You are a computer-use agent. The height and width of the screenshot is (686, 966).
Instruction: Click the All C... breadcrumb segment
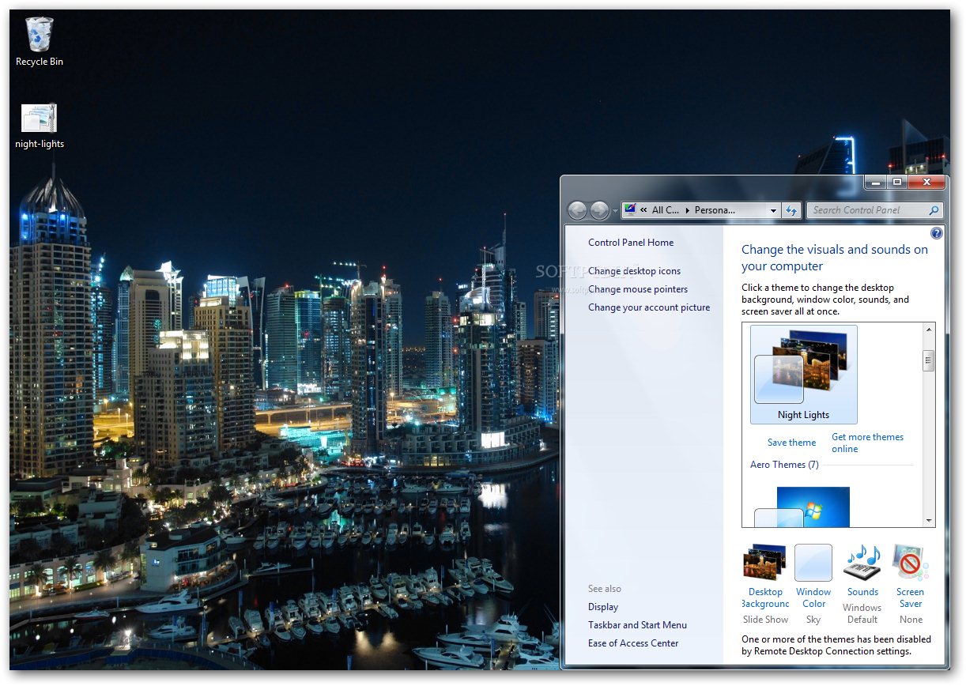tap(666, 210)
